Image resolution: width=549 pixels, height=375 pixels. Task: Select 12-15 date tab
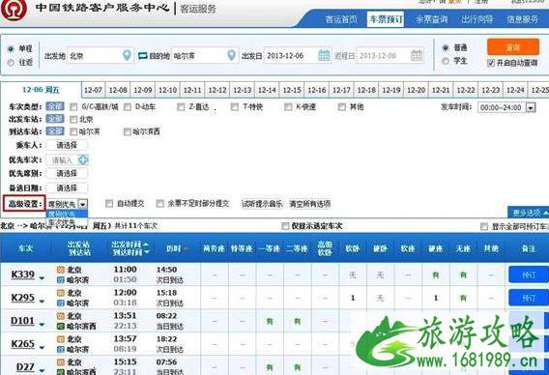292,90
